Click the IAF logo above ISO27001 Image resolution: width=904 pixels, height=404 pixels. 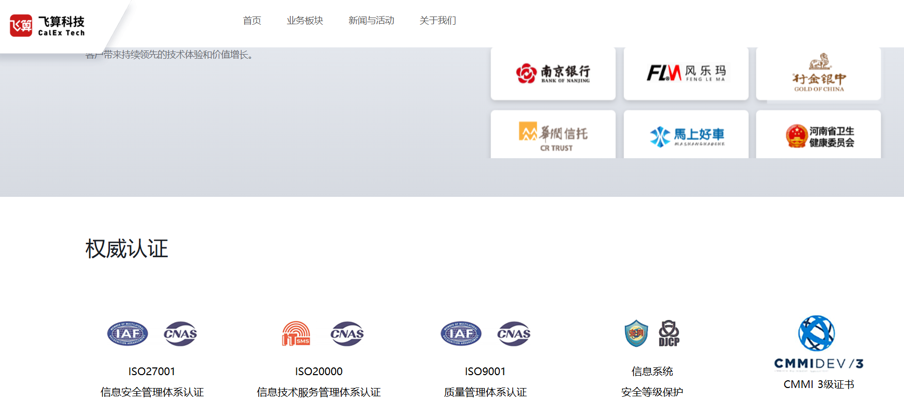pyautogui.click(x=128, y=334)
